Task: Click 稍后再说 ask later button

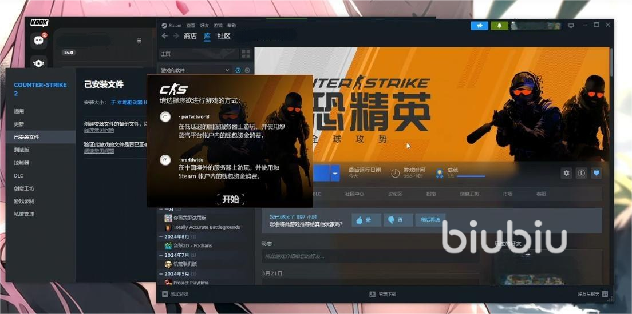Action: [430, 220]
